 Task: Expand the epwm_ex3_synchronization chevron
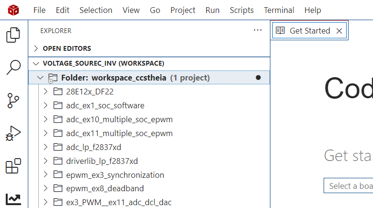(46, 175)
